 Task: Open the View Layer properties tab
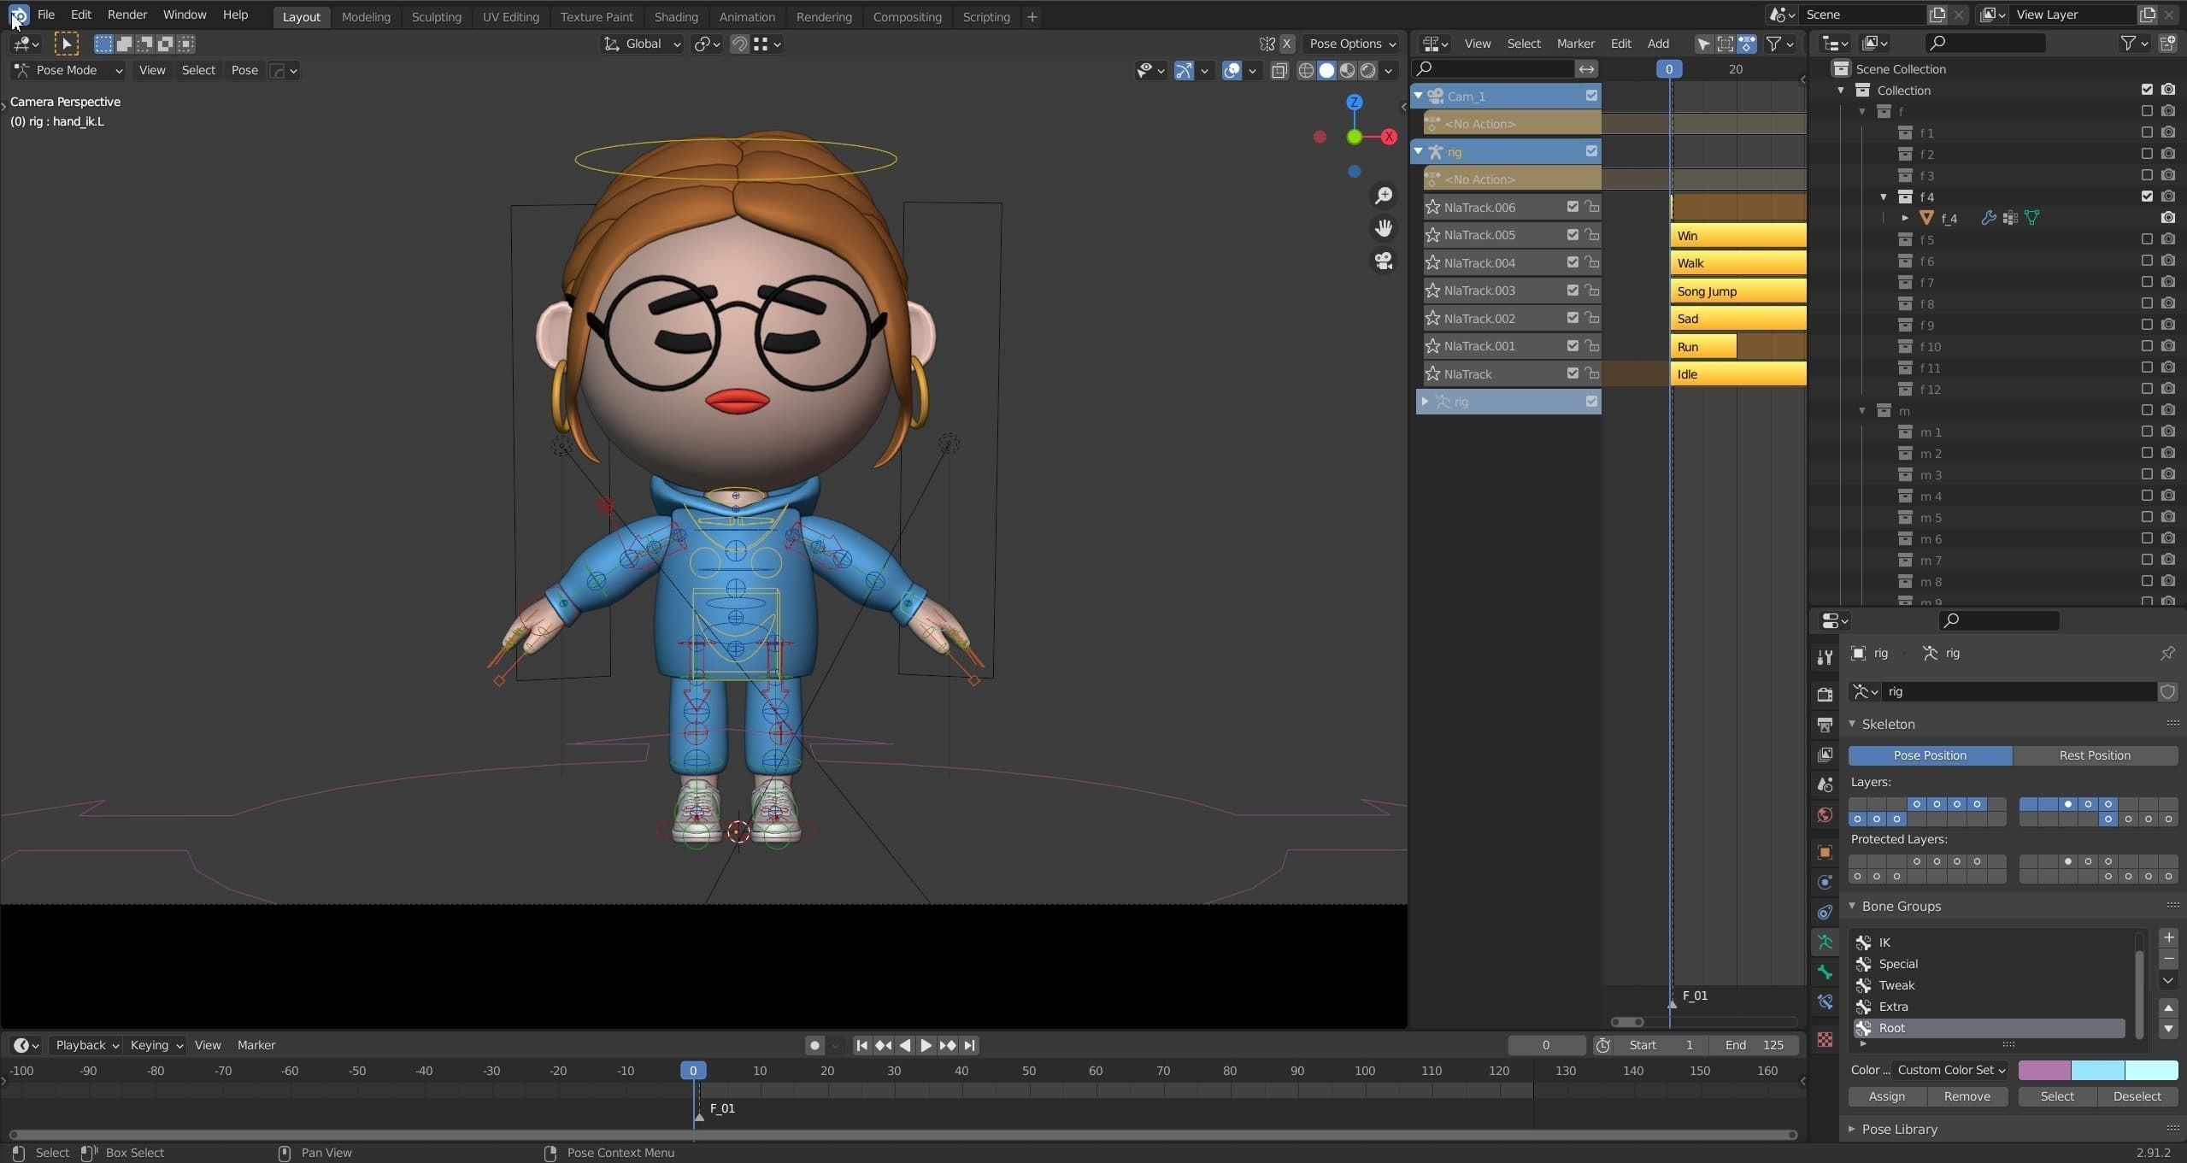(x=1825, y=755)
